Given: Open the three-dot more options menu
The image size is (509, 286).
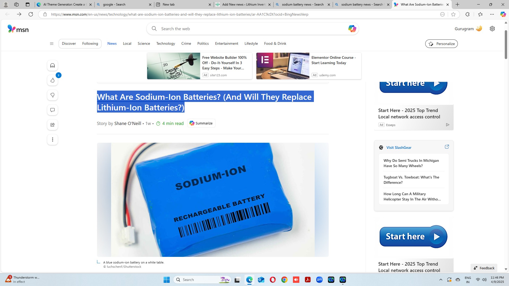Looking at the screenshot, I should [52, 140].
